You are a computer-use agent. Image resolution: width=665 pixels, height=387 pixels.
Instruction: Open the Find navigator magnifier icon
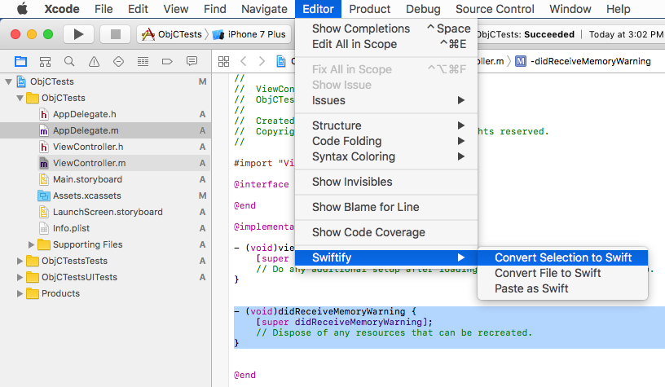69,62
